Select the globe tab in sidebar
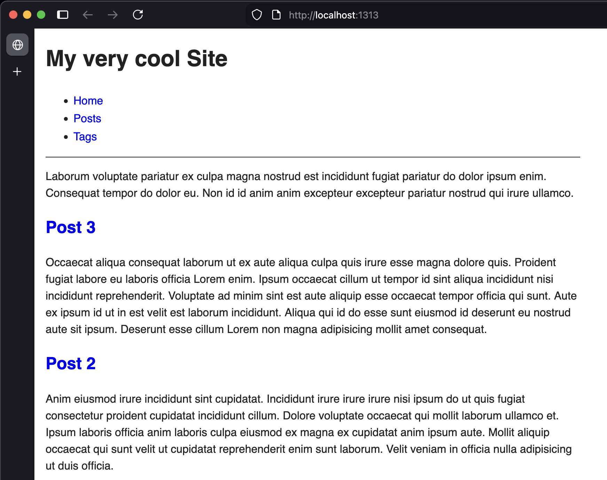Screen dimensions: 607x480 tap(17, 45)
